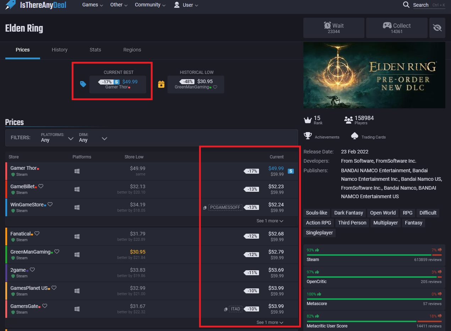Favorite 2game using the heart icon
The height and width of the screenshot is (331, 451).
[x=32, y=270]
